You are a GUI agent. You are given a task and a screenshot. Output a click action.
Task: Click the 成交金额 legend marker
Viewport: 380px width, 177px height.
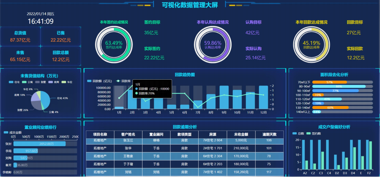click(6, 132)
